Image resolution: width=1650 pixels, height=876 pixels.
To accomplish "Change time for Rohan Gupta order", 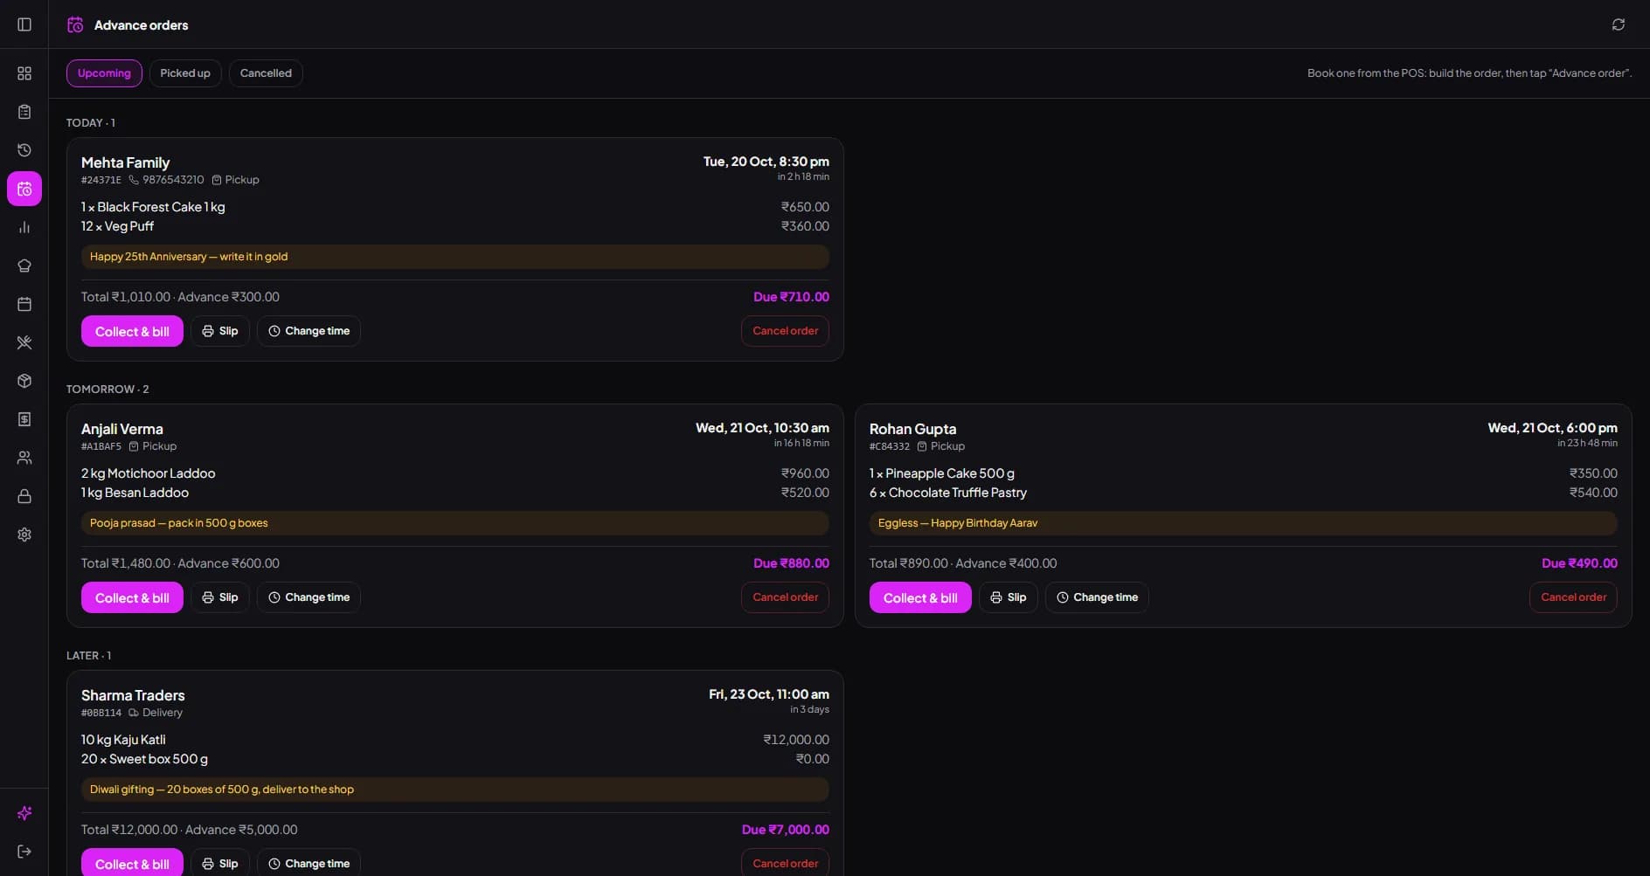I will tap(1097, 597).
